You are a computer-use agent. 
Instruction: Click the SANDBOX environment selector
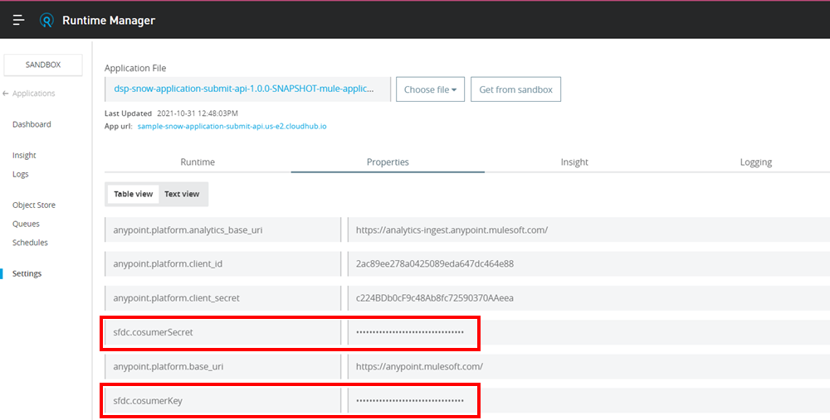tap(43, 65)
